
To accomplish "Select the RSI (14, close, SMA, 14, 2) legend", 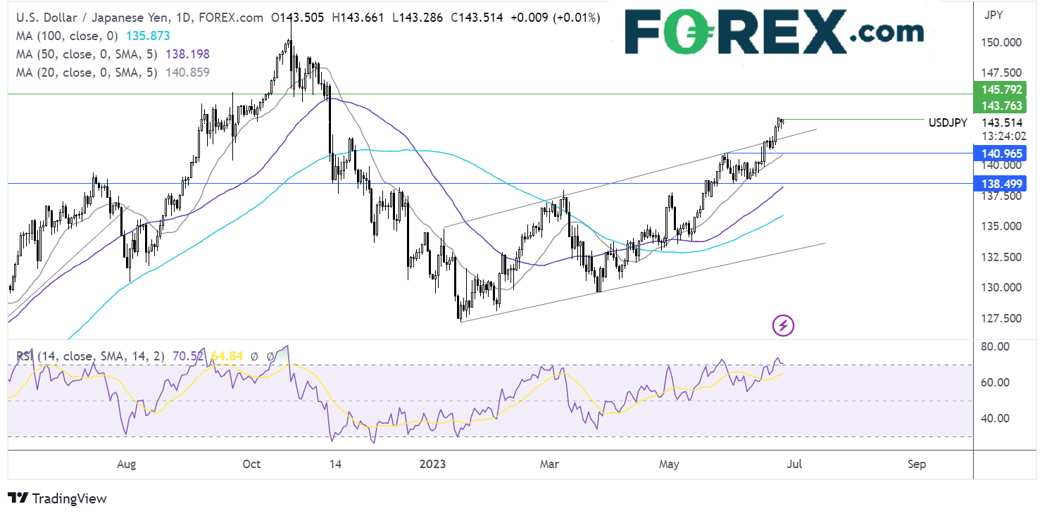I will point(90,357).
